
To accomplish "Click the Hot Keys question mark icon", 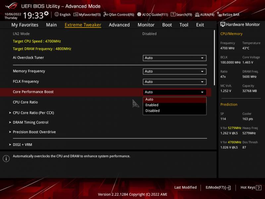I will coord(259,188).
